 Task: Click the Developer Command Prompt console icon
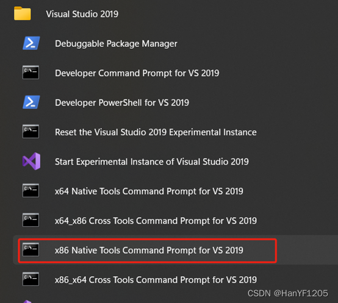click(31, 73)
